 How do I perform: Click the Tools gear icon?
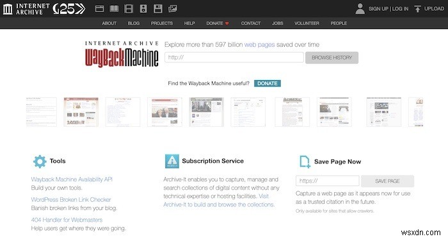tap(40, 161)
